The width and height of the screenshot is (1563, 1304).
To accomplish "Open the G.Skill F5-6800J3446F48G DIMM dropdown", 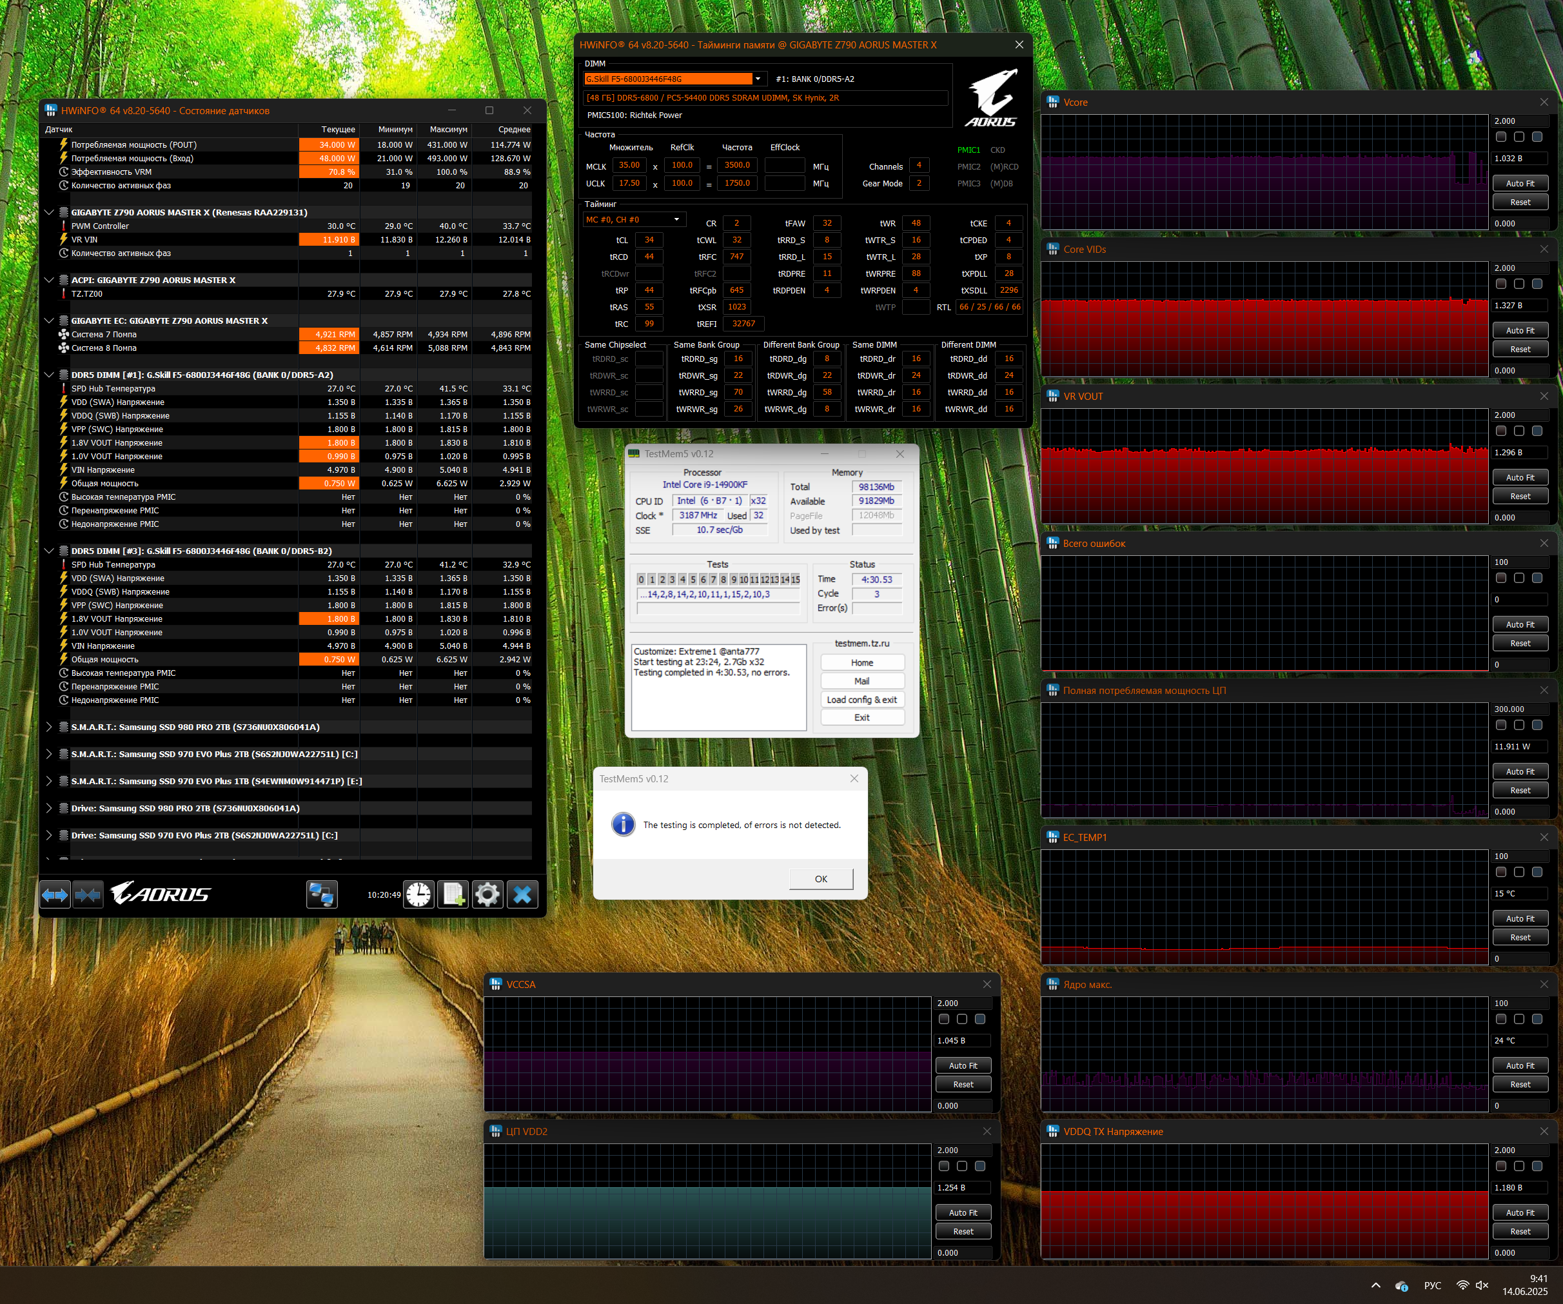I will tap(758, 79).
